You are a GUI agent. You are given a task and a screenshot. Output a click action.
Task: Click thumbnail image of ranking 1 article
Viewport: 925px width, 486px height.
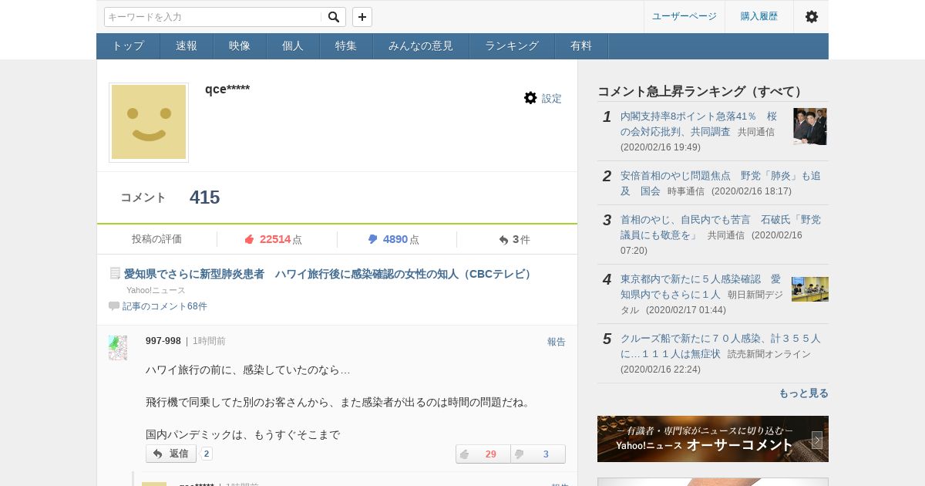coord(810,127)
